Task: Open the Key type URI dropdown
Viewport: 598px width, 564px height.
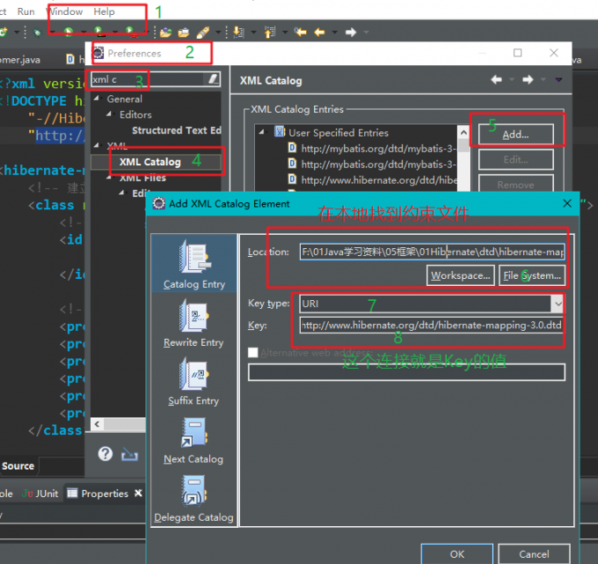Action: tap(558, 304)
